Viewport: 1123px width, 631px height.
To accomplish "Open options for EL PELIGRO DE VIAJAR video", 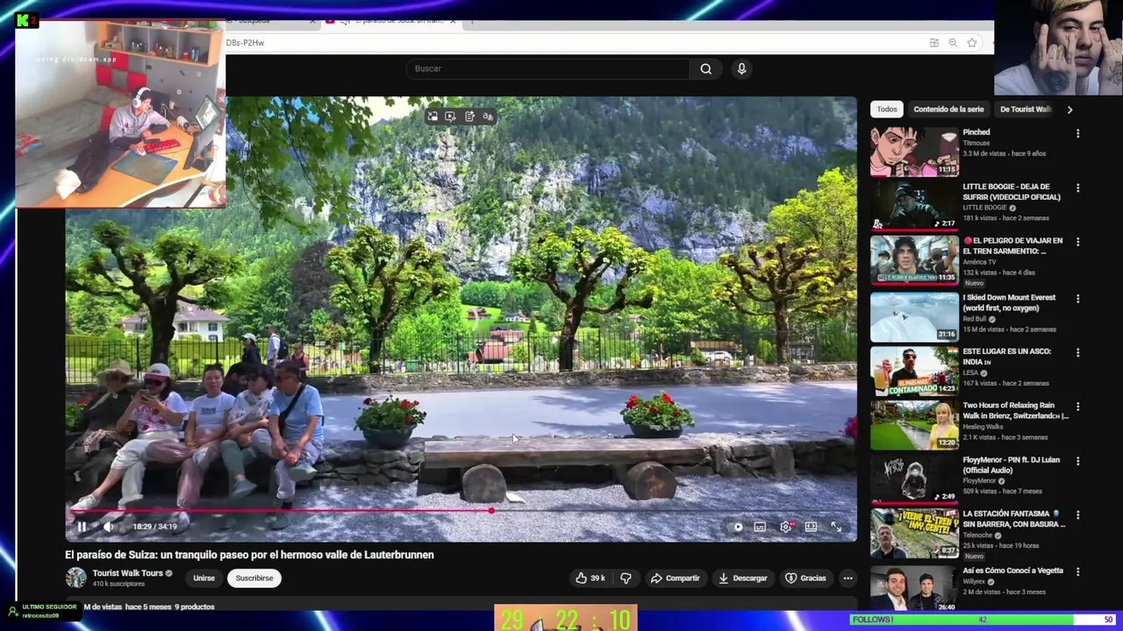I will [1078, 242].
